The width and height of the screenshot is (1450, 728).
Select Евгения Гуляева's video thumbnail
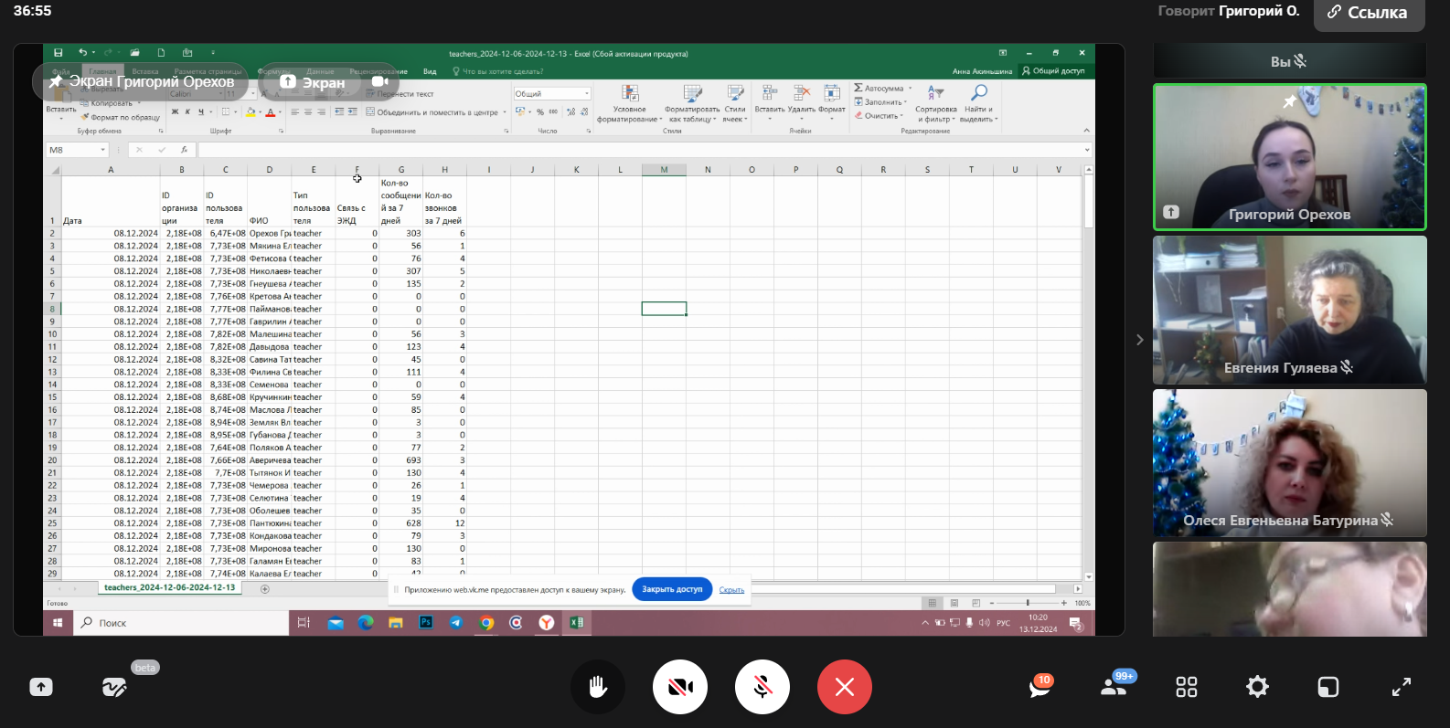[1289, 310]
